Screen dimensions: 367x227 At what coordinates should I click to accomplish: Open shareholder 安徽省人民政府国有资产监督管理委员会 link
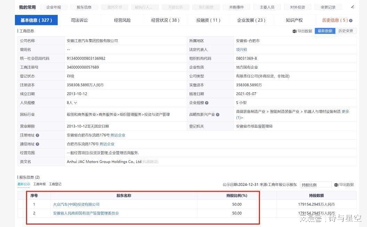pyautogui.click(x=86, y=213)
